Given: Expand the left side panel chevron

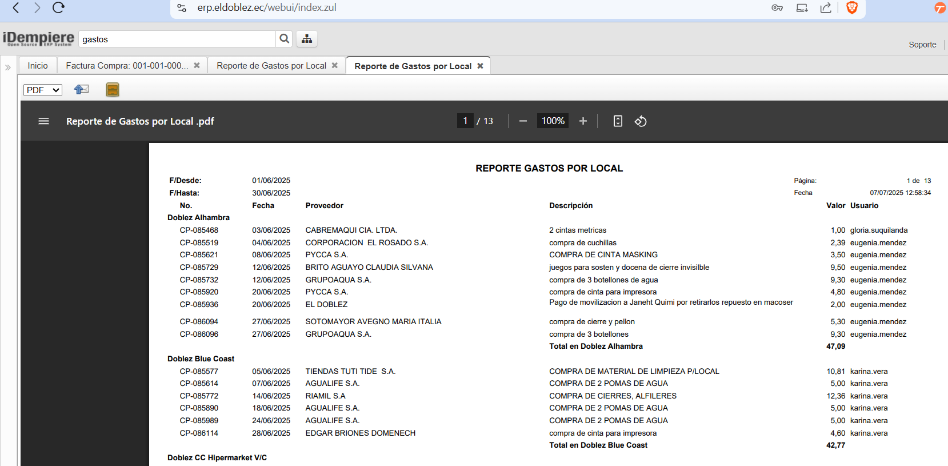Looking at the screenshot, I should coord(8,67).
